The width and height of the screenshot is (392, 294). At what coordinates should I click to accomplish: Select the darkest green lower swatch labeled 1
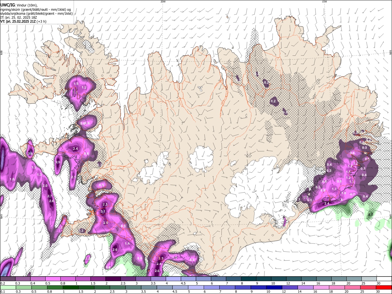click(x=70, y=287)
